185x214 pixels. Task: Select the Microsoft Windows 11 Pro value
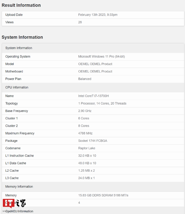click(x=101, y=57)
